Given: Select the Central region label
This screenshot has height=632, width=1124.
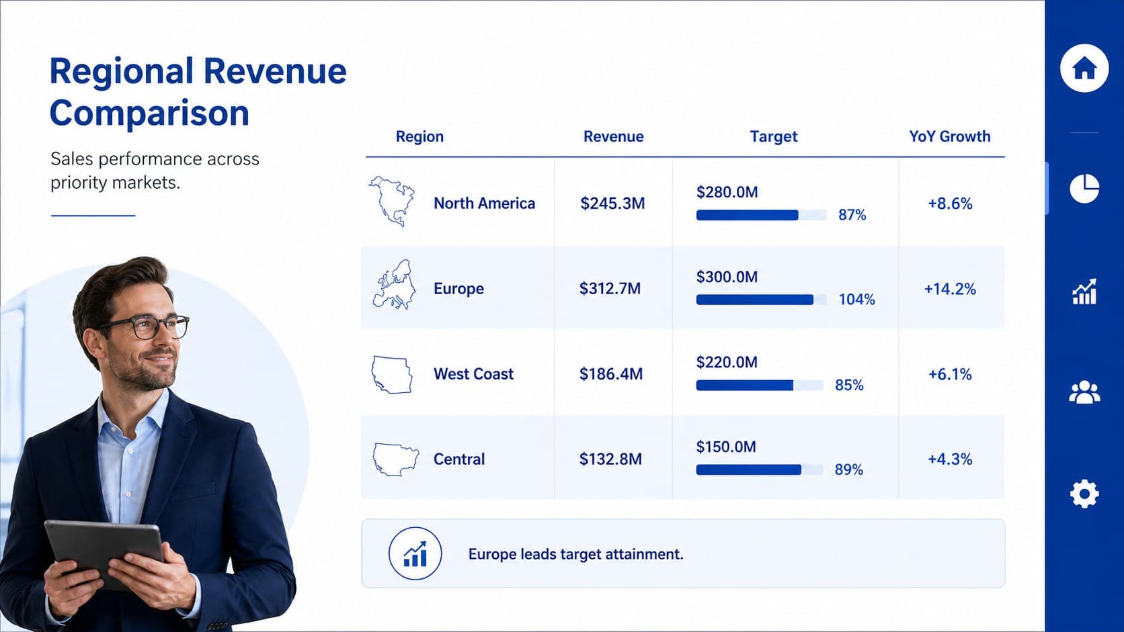Looking at the screenshot, I should click(458, 459).
